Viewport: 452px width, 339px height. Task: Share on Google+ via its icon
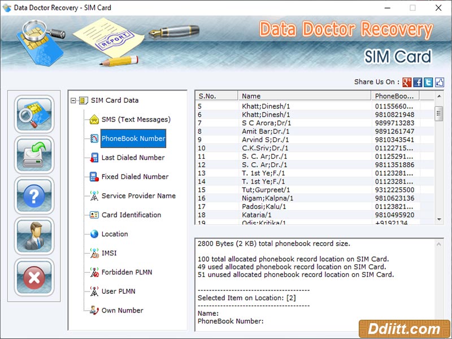407,82
